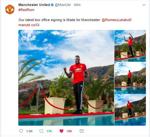Viewport: 150px width, 137px height.
Task: Click the 18K likes count
Action: click(x=69, y=131)
